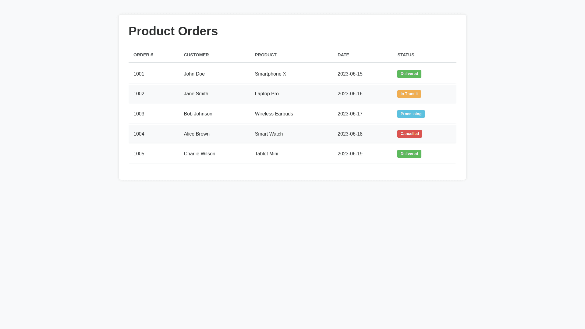Image resolution: width=585 pixels, height=329 pixels.
Task: Select the Laptop Pro product cell
Action: tap(267, 94)
